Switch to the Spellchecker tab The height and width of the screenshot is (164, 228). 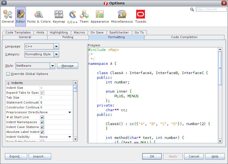point(119,32)
